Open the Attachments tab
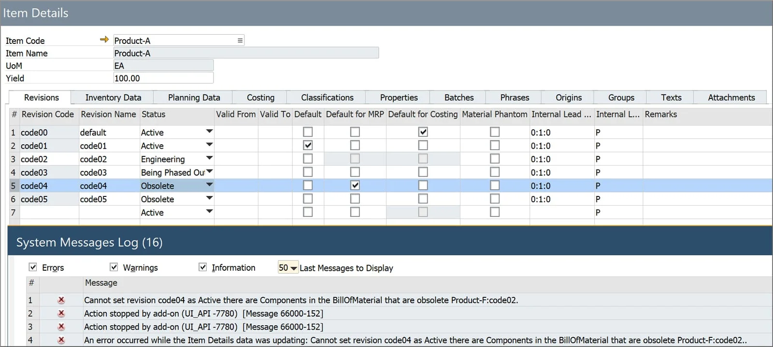773x347 pixels. coord(731,97)
